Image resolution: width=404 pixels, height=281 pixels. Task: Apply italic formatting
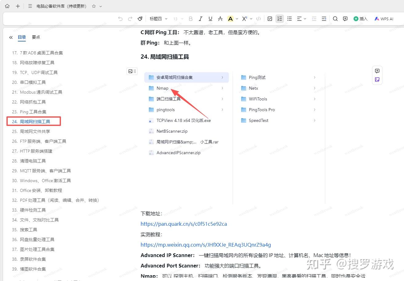(201, 19)
